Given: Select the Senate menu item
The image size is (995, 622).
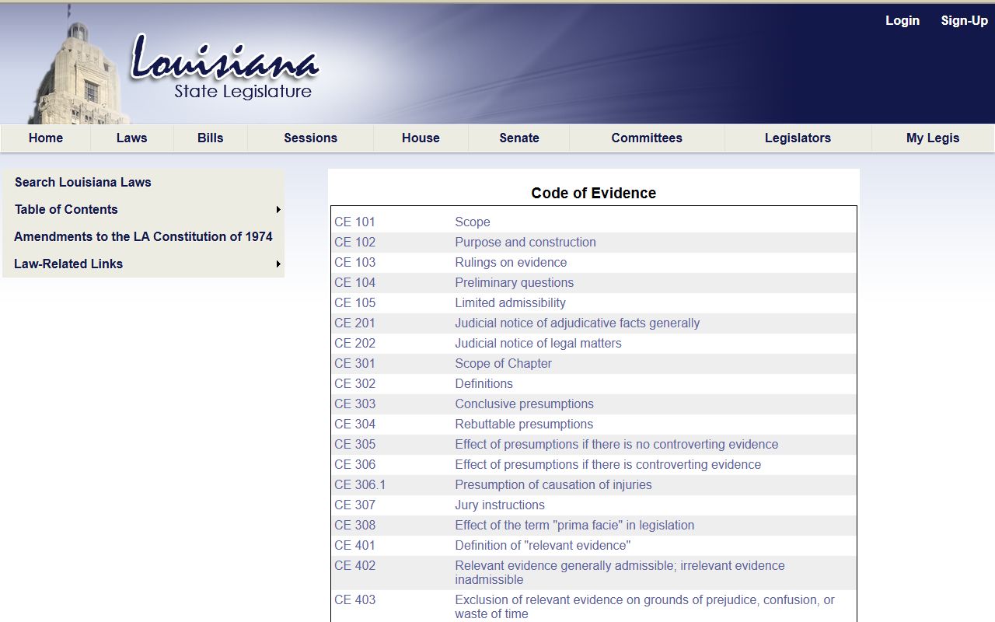Looking at the screenshot, I should 518,138.
